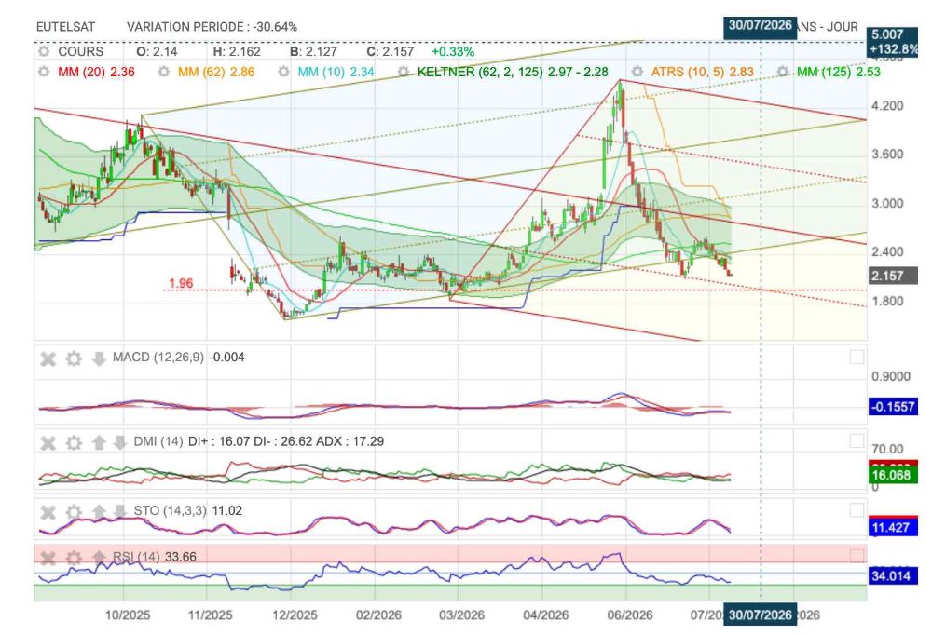Click the RSI value tag 34.014

pyautogui.click(x=893, y=575)
